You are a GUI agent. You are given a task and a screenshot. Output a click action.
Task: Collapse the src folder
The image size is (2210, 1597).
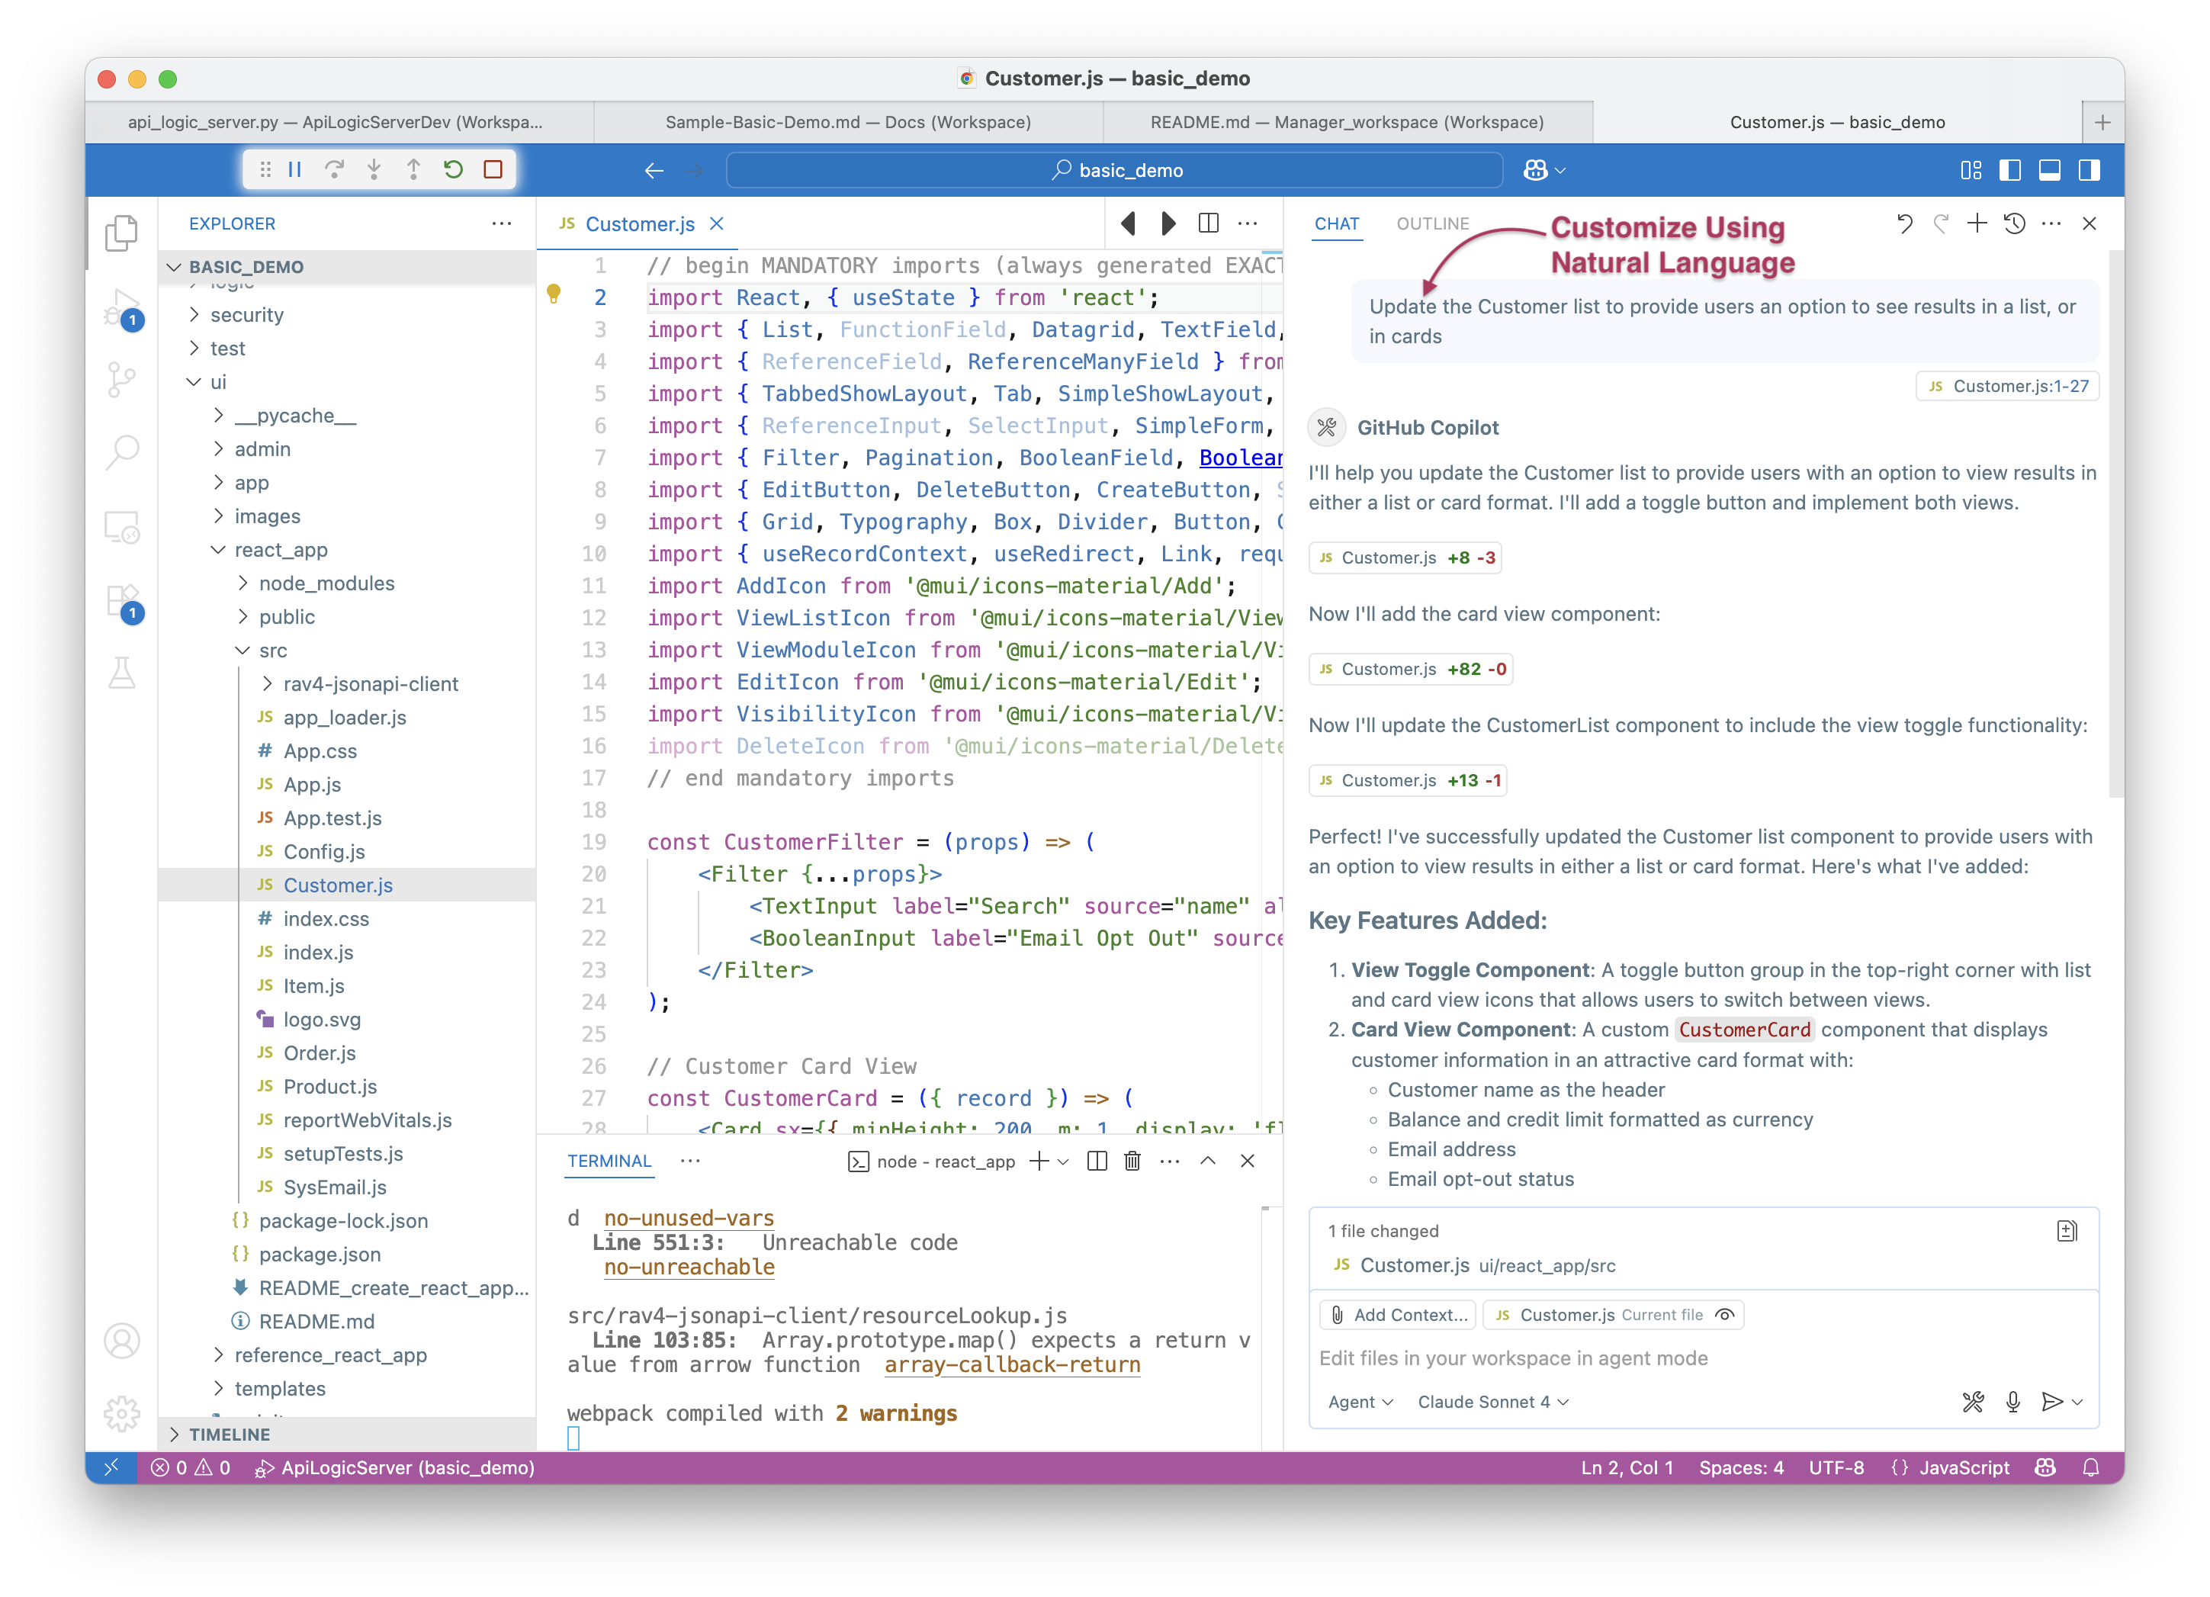point(347,650)
